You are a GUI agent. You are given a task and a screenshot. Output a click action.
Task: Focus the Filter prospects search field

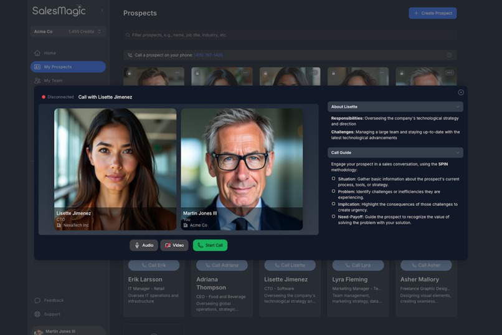coord(290,35)
